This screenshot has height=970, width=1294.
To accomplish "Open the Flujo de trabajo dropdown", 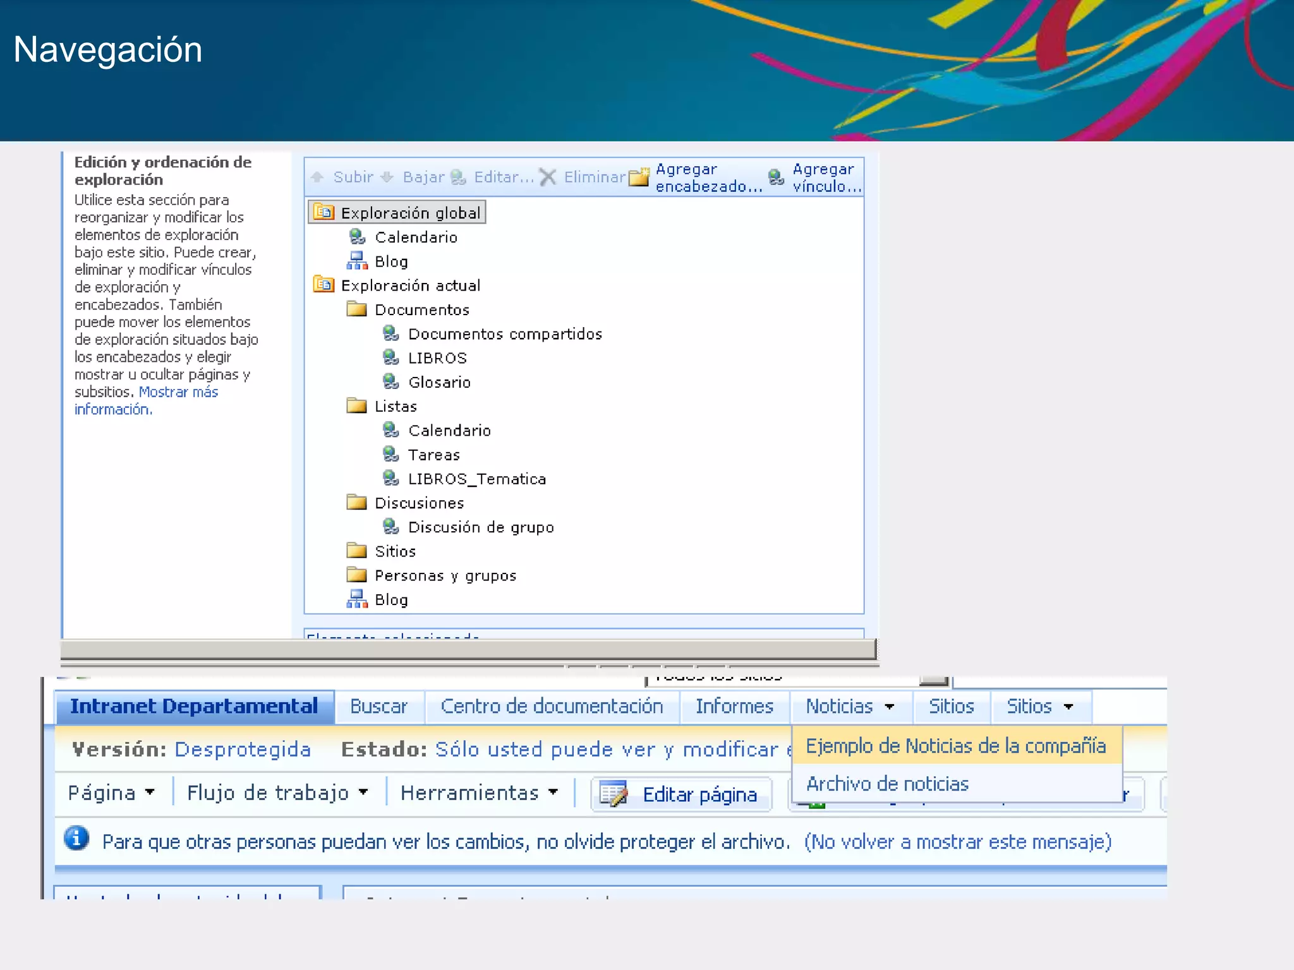I will coord(363,792).
